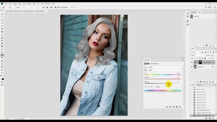This screenshot has width=217, height=122.
Task: Create a new group in Layers panel
Action: pyautogui.click(x=207, y=82)
